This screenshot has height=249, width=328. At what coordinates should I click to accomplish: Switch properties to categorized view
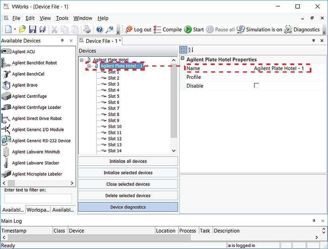183,50
